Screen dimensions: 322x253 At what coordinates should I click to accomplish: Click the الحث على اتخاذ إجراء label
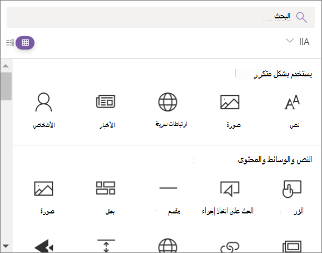tap(228, 211)
